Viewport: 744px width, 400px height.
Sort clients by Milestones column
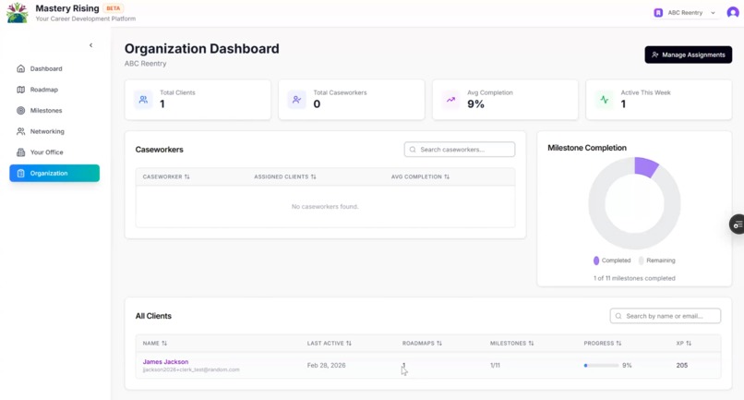(511, 343)
